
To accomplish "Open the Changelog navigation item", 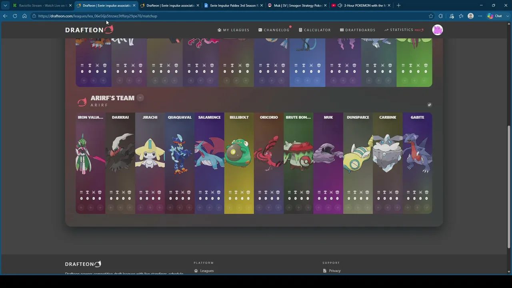I will click(x=274, y=30).
